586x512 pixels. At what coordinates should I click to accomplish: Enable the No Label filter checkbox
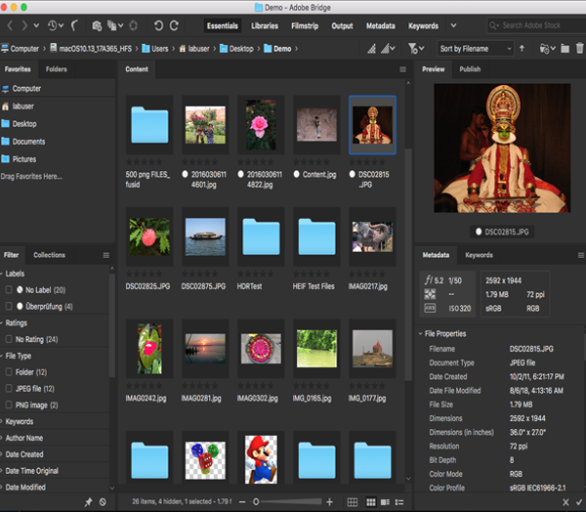coord(9,290)
